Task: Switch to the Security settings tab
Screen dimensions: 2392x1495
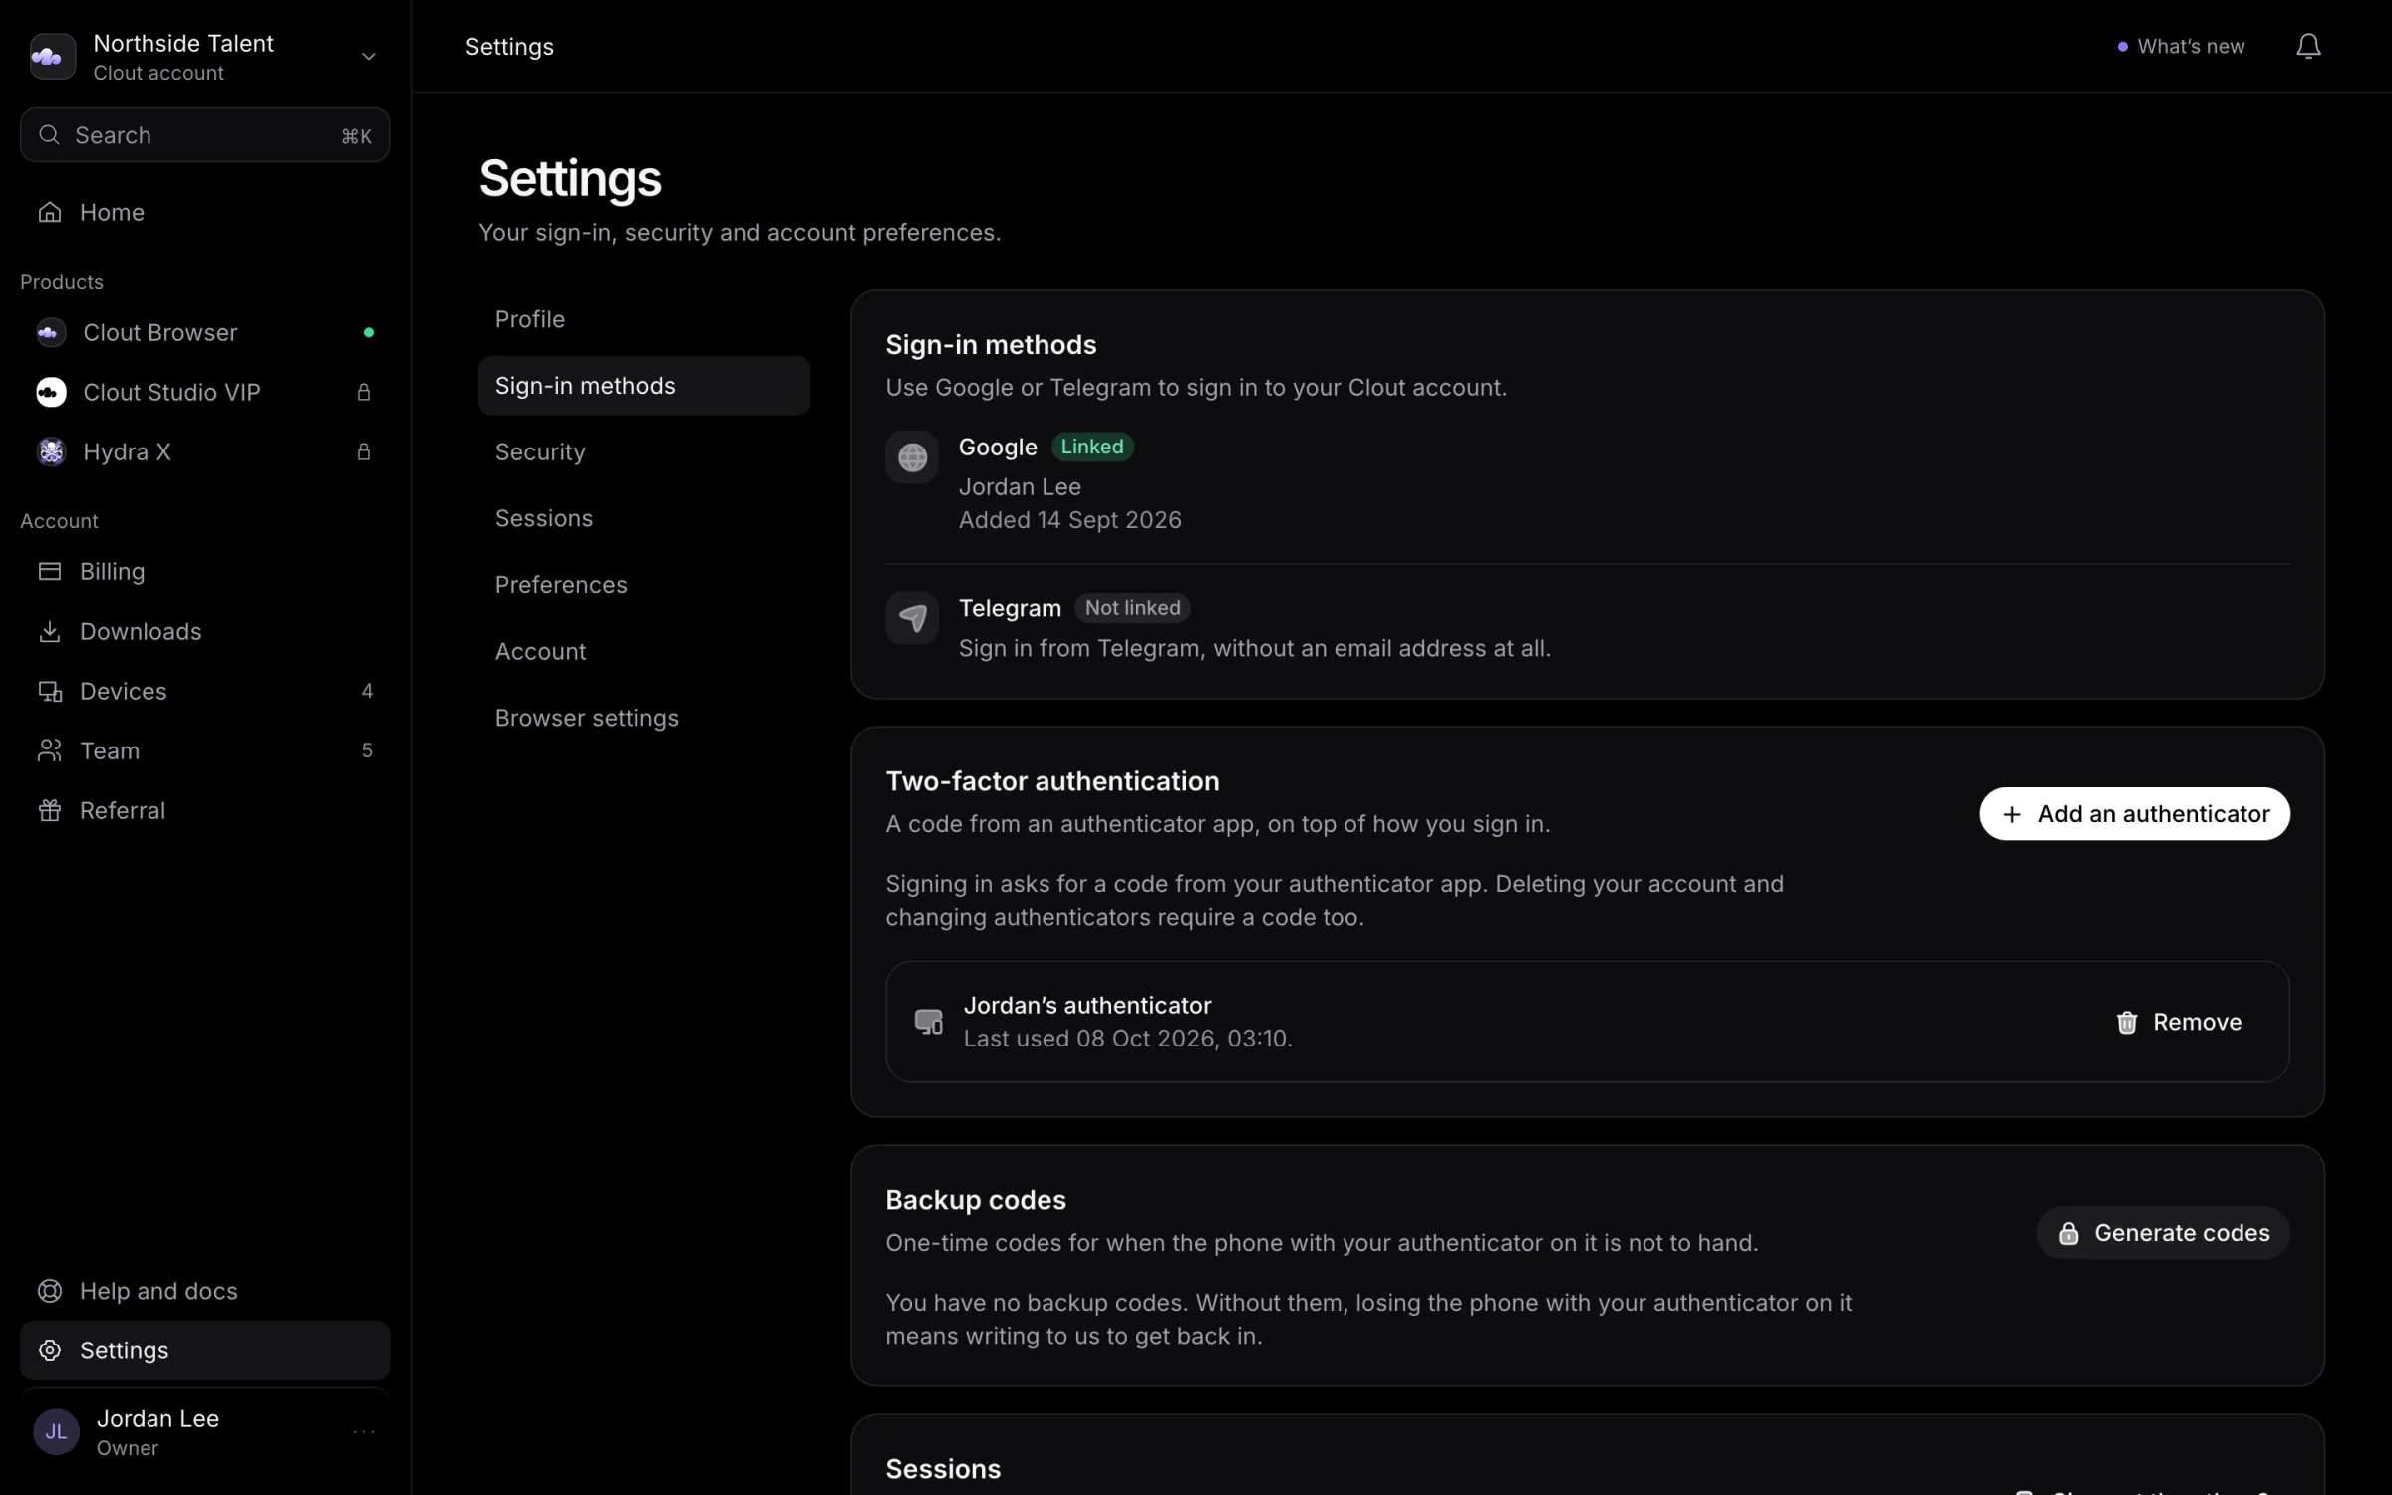Action: click(644, 451)
